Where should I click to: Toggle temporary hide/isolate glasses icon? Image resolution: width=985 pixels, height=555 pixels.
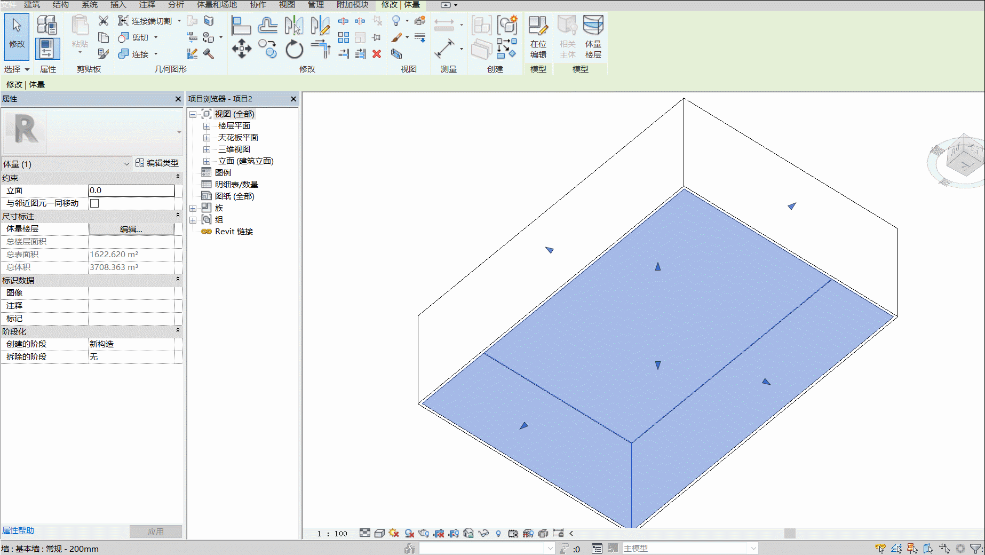point(483,533)
